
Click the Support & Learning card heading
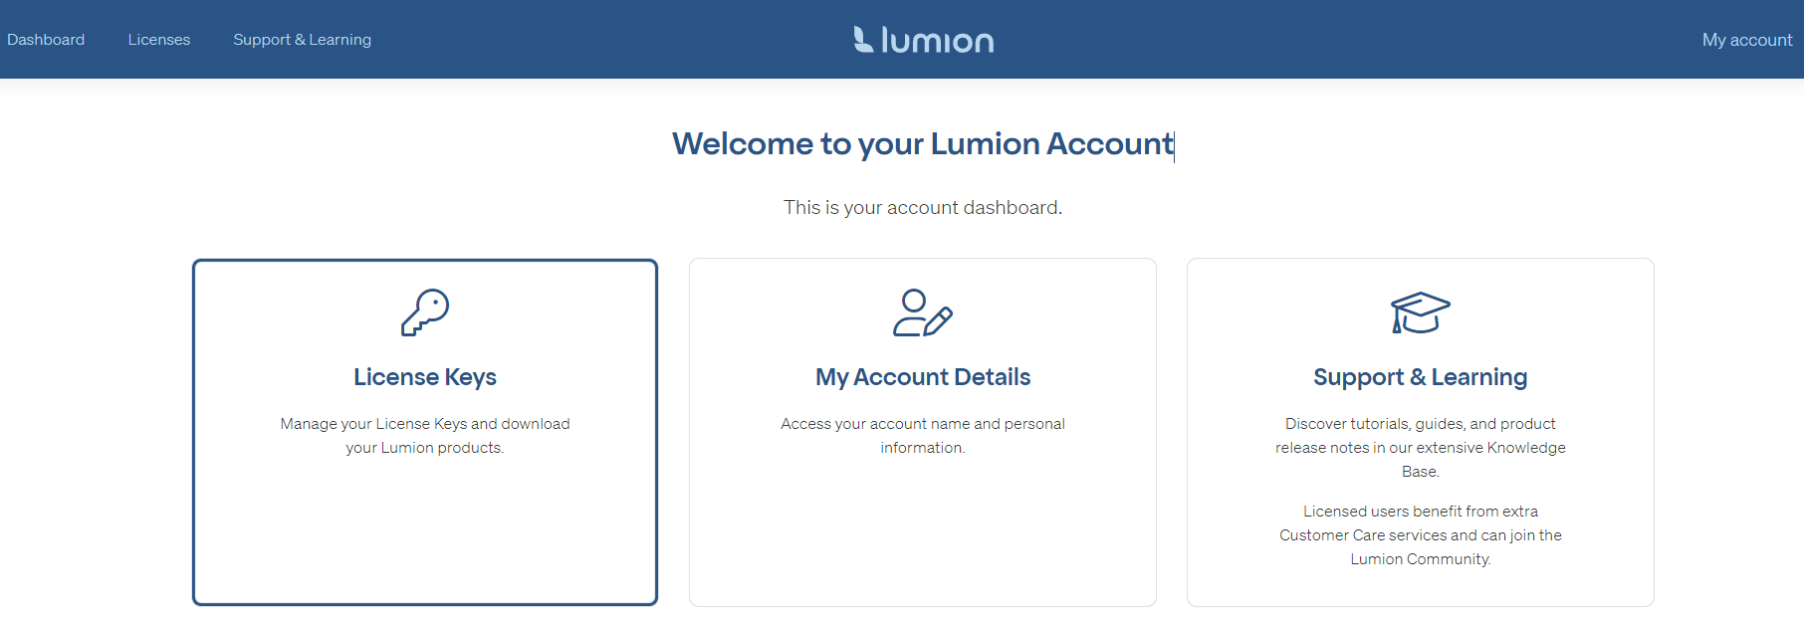pyautogui.click(x=1420, y=377)
